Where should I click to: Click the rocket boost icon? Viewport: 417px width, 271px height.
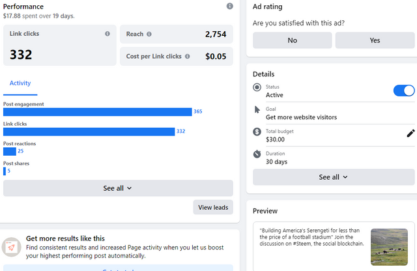click(11, 247)
